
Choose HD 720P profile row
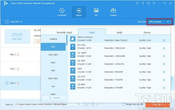pyautogui.click(x=119, y=63)
